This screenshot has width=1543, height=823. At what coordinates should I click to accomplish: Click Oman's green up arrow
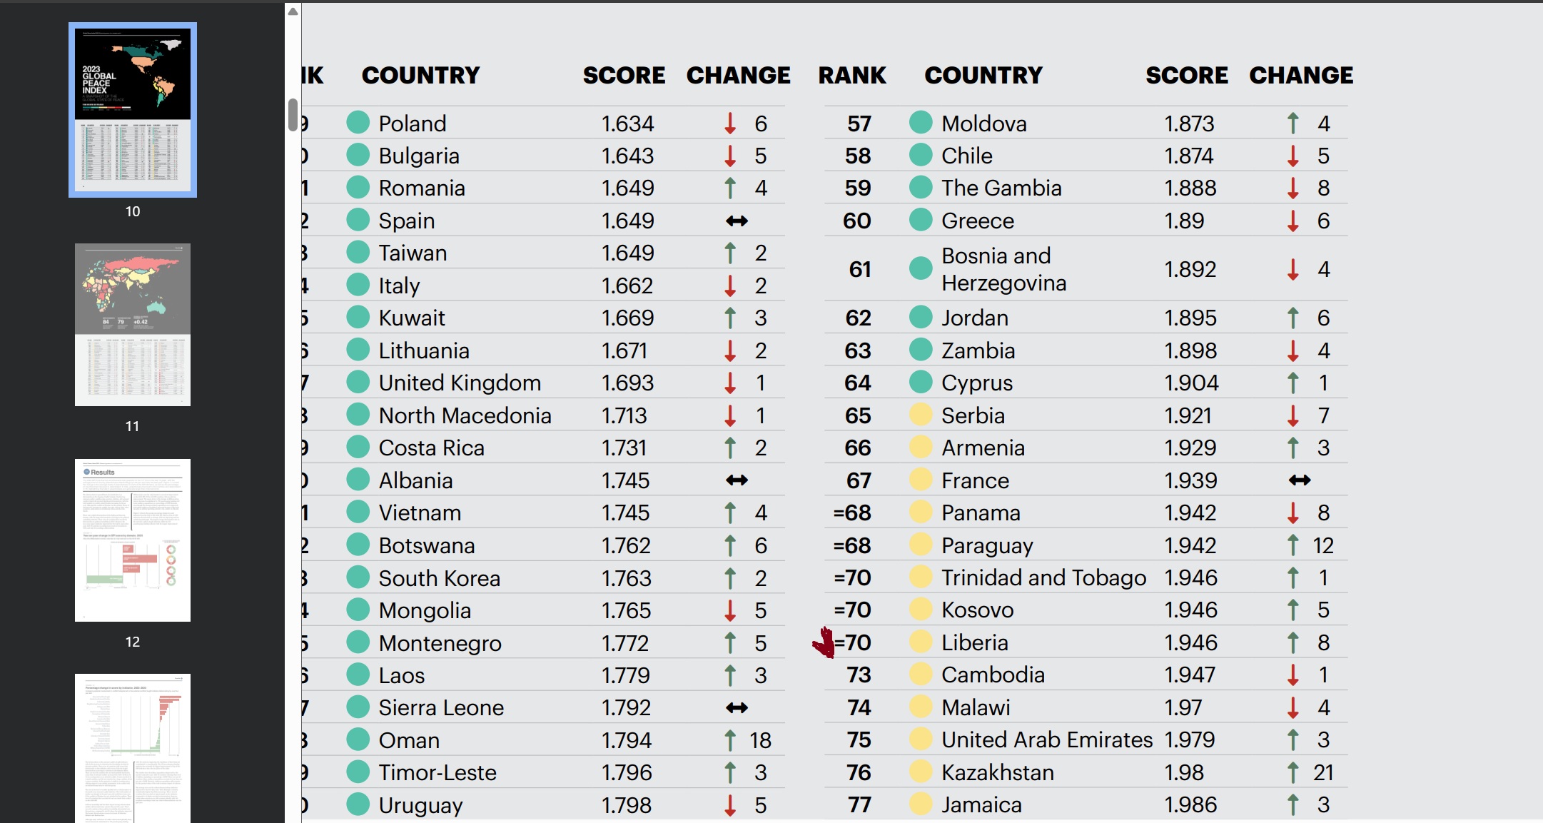coord(730,740)
